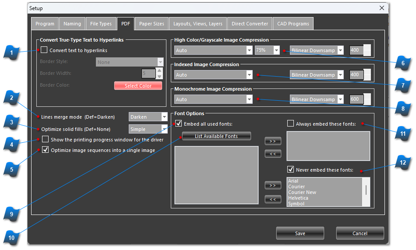The width and height of the screenshot is (416, 250).
Task: Click the lower >> font transfer button
Action: tap(272, 185)
